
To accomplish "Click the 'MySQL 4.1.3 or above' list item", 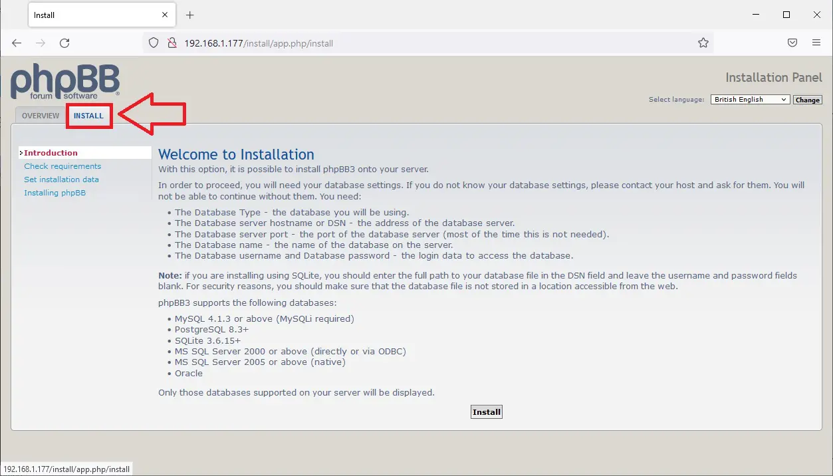I will 265,318.
